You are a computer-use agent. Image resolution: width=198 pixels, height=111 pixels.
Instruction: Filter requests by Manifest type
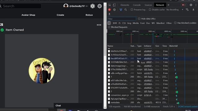(x=161, y=23)
